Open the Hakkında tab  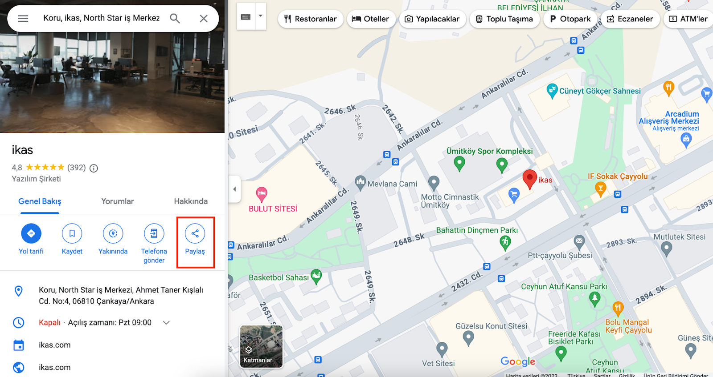(191, 201)
